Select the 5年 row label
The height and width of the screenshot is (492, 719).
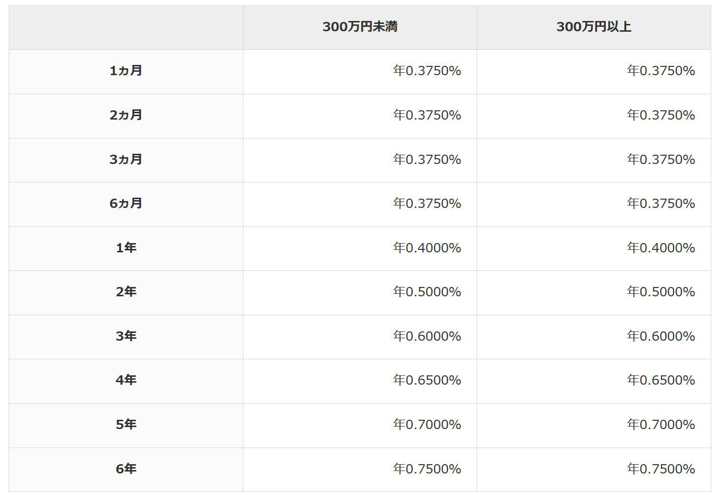click(126, 425)
